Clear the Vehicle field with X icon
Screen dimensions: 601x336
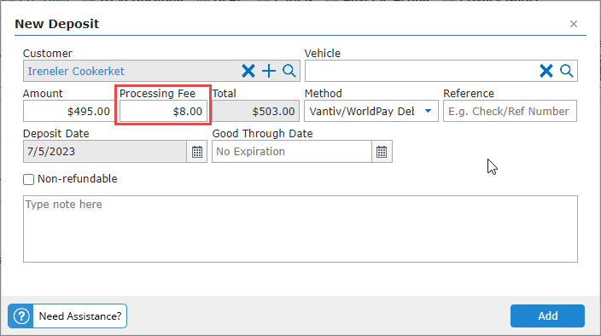pos(546,71)
